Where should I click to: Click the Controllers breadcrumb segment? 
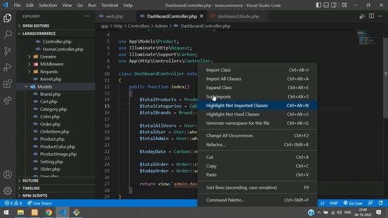[x=139, y=26]
